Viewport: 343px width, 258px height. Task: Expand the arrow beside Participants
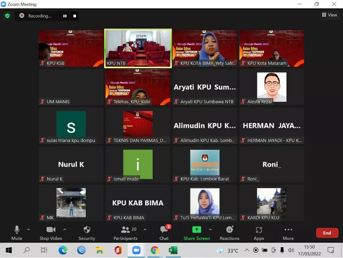pyautogui.click(x=145, y=229)
